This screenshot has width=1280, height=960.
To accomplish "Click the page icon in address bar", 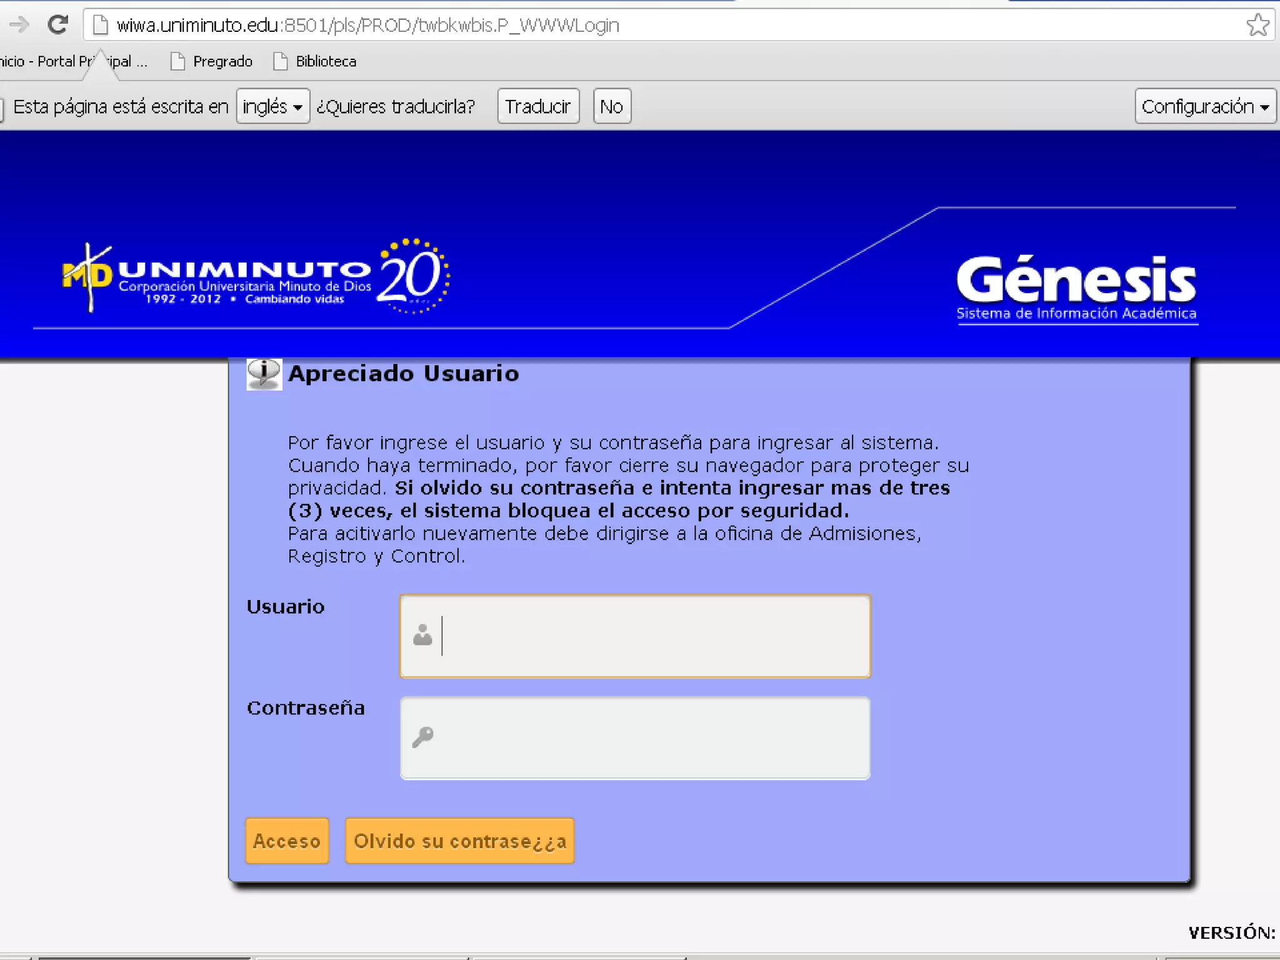I will 100,25.
